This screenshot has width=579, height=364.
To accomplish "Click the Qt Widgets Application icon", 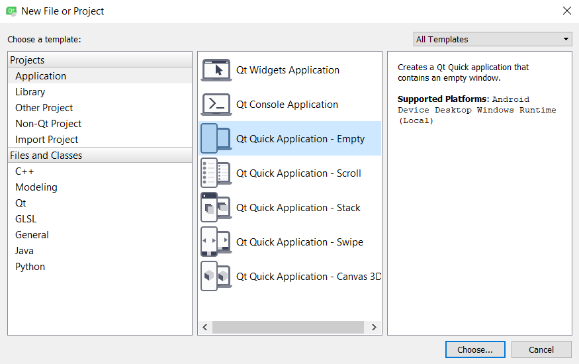I will [216, 69].
